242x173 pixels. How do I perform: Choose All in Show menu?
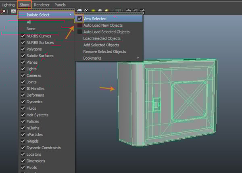pos(29,22)
